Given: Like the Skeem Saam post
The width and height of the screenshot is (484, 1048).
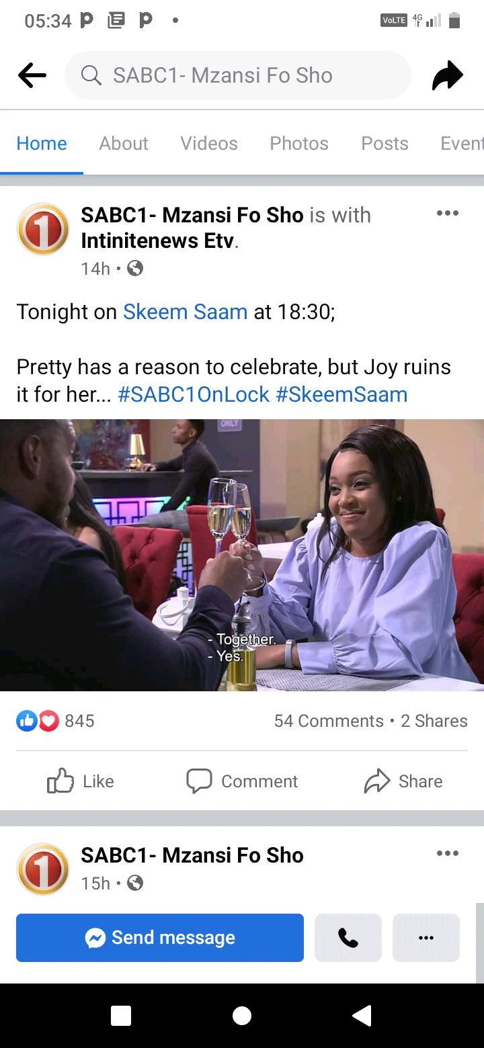Looking at the screenshot, I should (x=81, y=781).
